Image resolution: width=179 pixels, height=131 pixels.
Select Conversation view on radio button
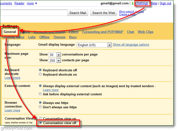[40, 118]
